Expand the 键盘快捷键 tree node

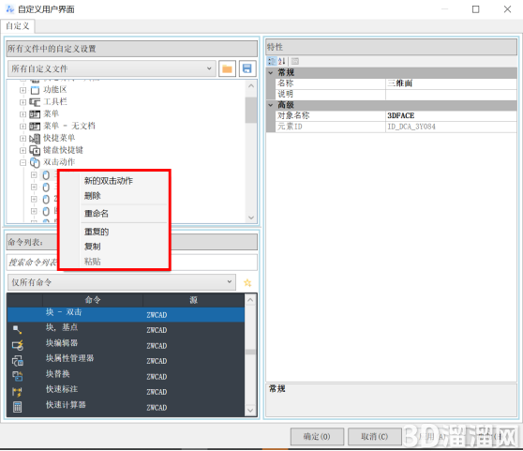coord(22,150)
